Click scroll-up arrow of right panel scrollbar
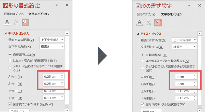Image resolution: width=205 pixels, height=112 pixels. pos(199,34)
